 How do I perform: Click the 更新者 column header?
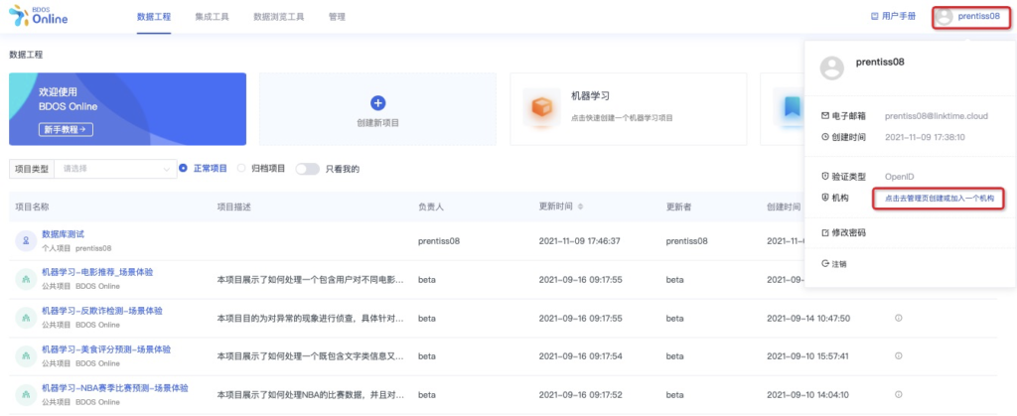pos(678,207)
